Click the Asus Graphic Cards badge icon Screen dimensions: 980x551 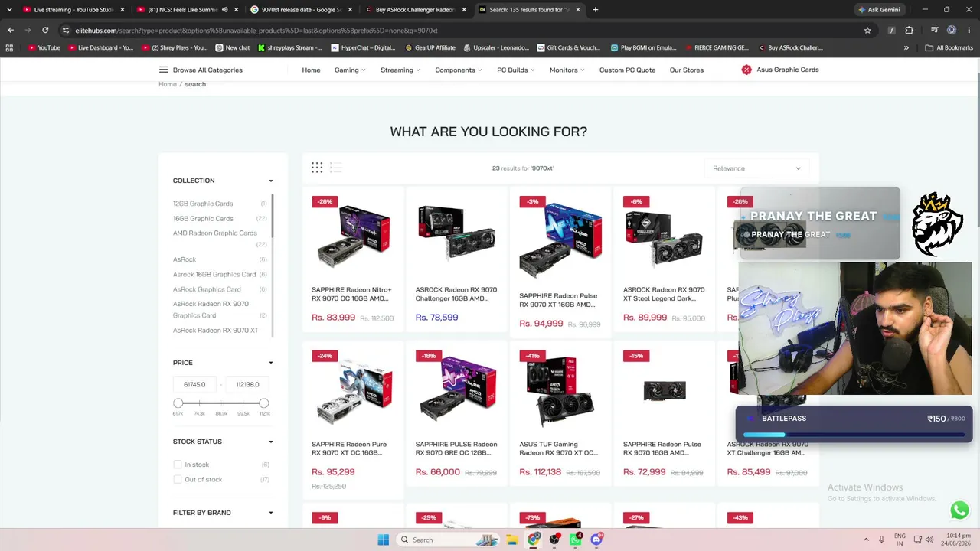point(746,70)
